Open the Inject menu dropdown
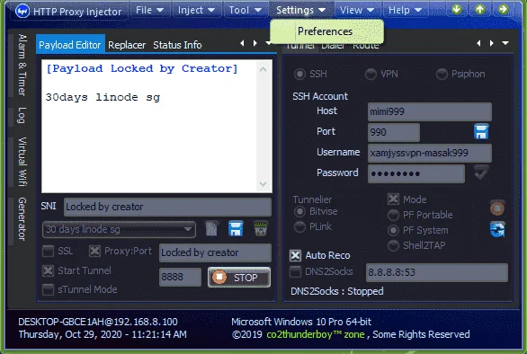 (197, 10)
